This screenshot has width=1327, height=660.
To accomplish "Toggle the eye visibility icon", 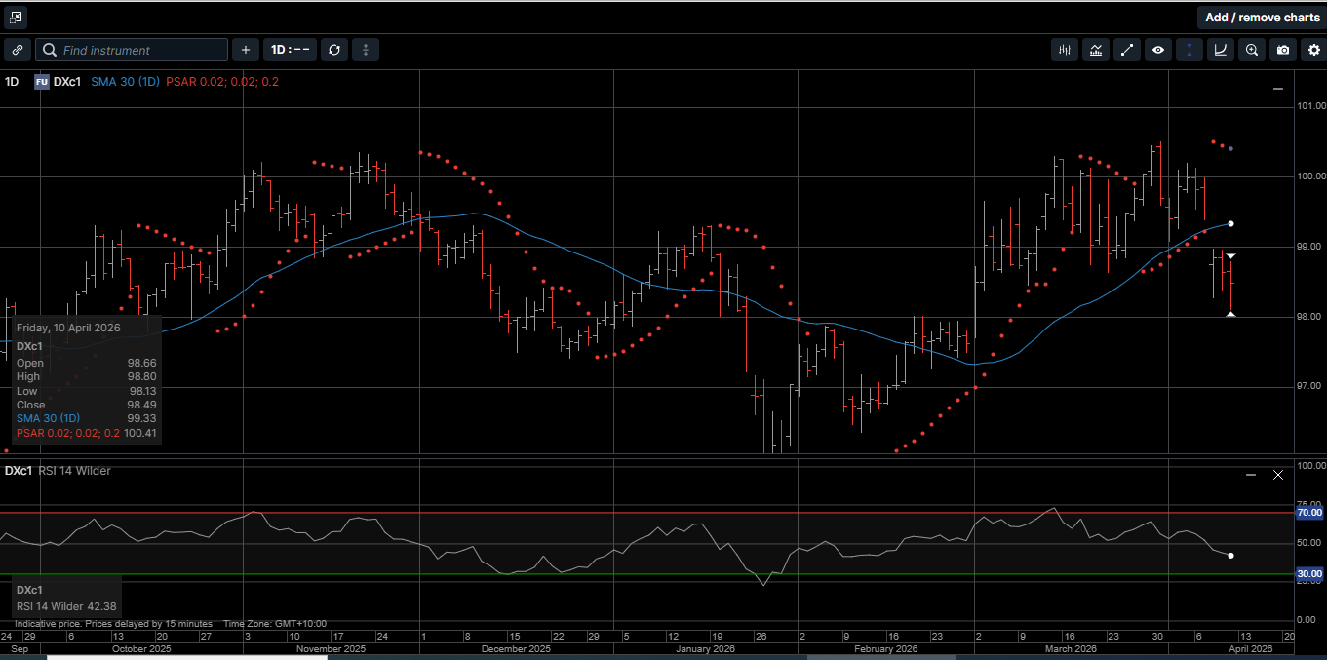I will 1158,50.
